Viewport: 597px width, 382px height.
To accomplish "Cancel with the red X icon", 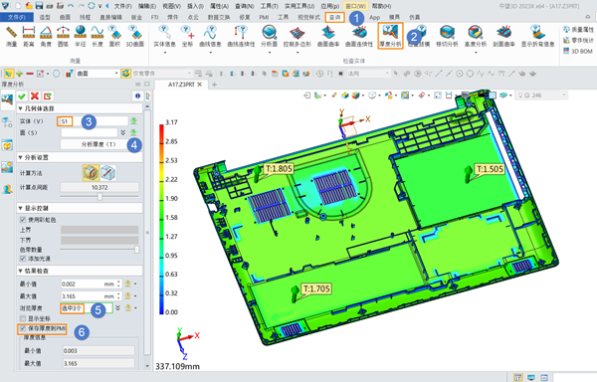I will [x=35, y=96].
